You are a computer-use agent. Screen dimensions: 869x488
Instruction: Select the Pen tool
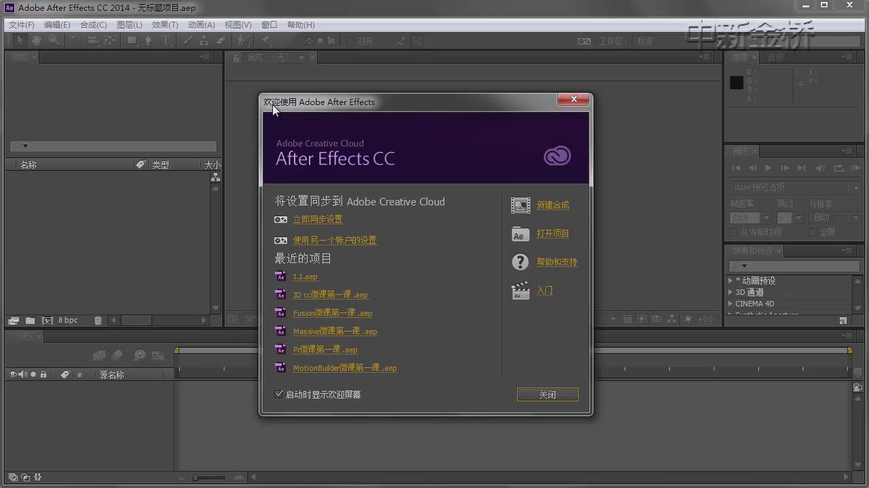tap(149, 41)
